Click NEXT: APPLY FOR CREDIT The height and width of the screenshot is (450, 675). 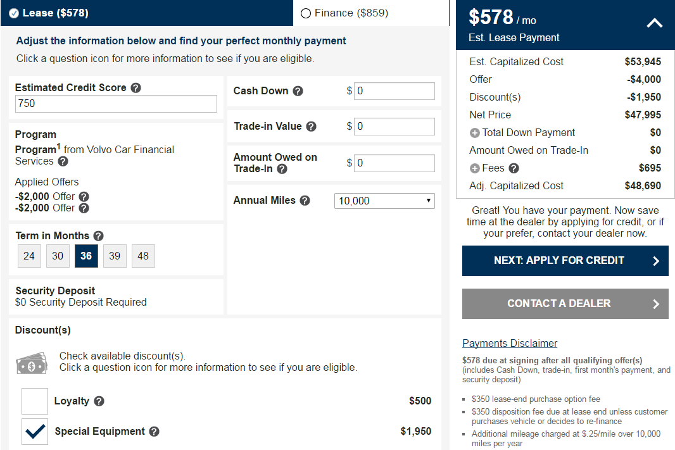pyautogui.click(x=565, y=261)
